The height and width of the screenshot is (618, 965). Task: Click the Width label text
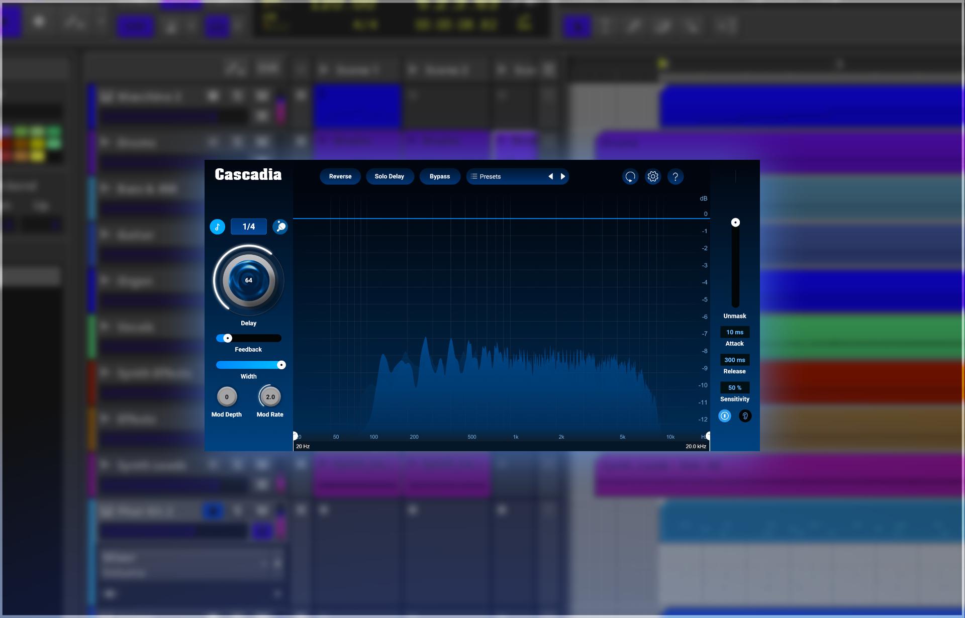coord(249,376)
